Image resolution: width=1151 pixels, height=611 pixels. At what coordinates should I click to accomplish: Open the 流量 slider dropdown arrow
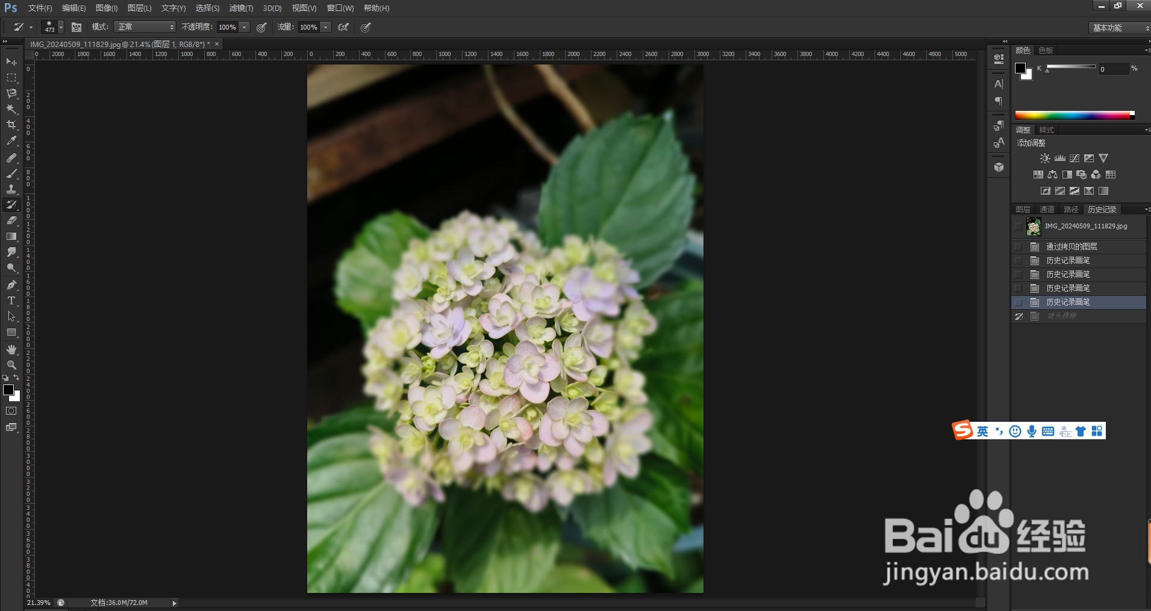point(326,27)
